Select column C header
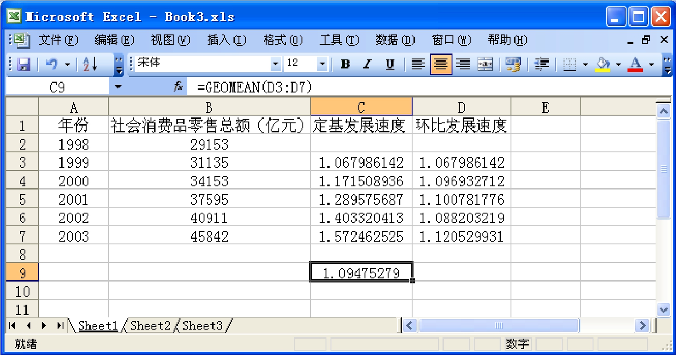 361,107
